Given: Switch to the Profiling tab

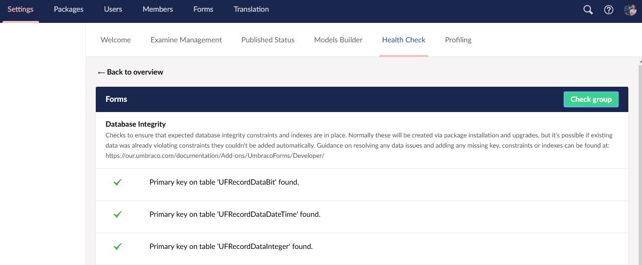Looking at the screenshot, I should pos(458,40).
